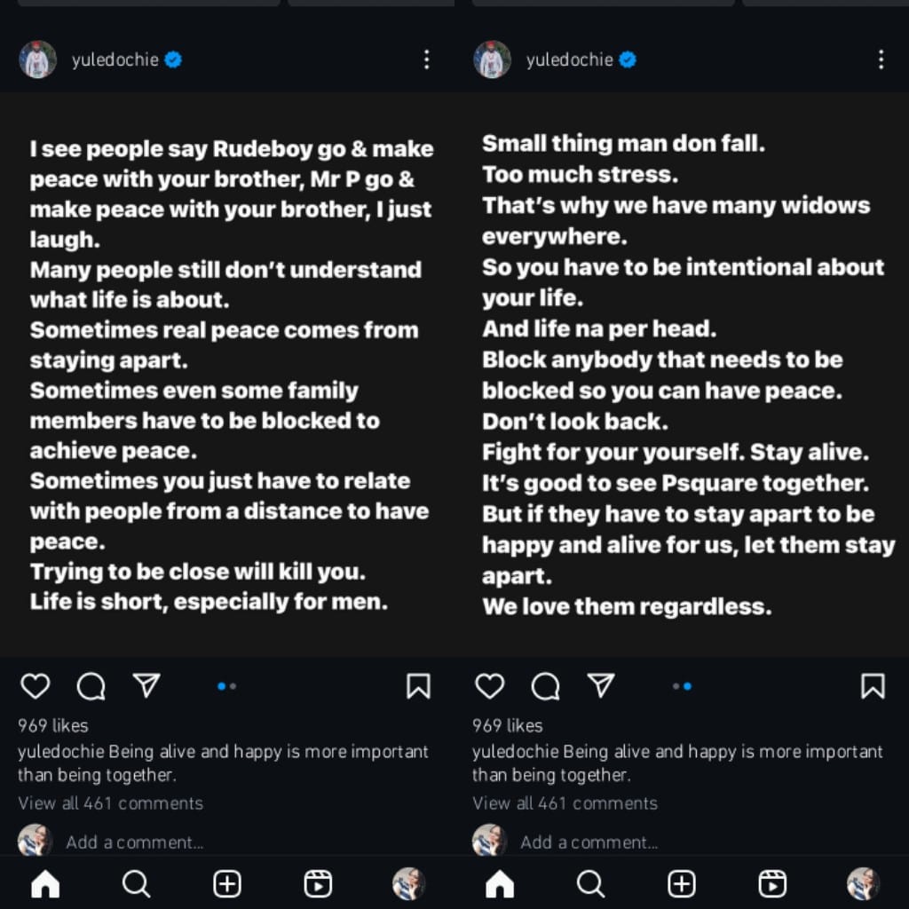The image size is (909, 909).
Task: Tap carousel page dots on left post
Action: pyautogui.click(x=227, y=686)
